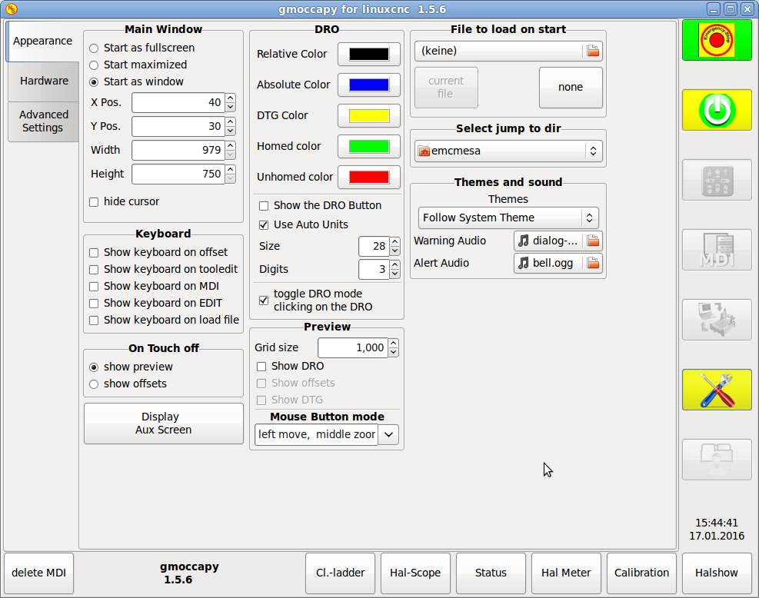Switch to auto mode machine icon
The width and height of the screenshot is (759, 598).
tap(717, 320)
